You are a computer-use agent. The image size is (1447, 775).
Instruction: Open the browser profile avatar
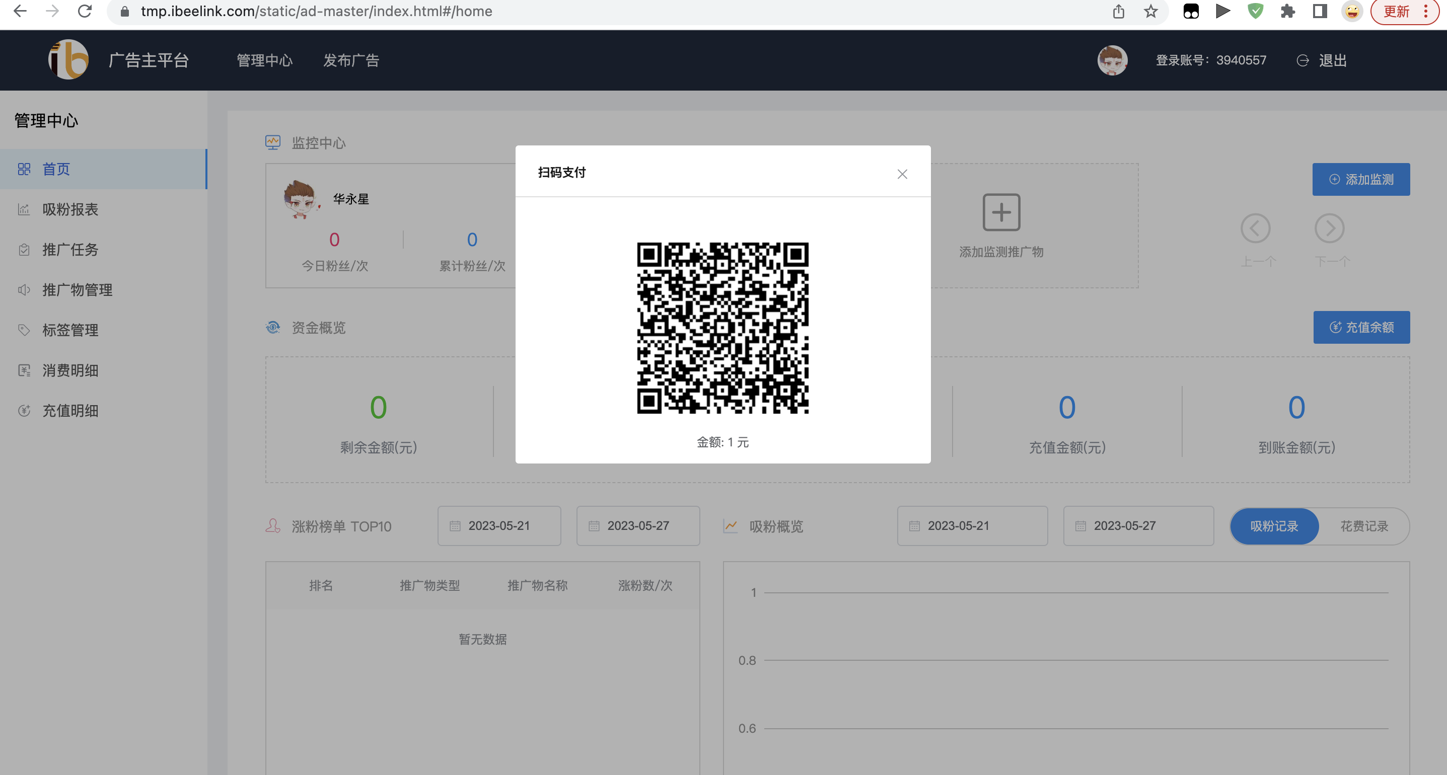click(1352, 11)
